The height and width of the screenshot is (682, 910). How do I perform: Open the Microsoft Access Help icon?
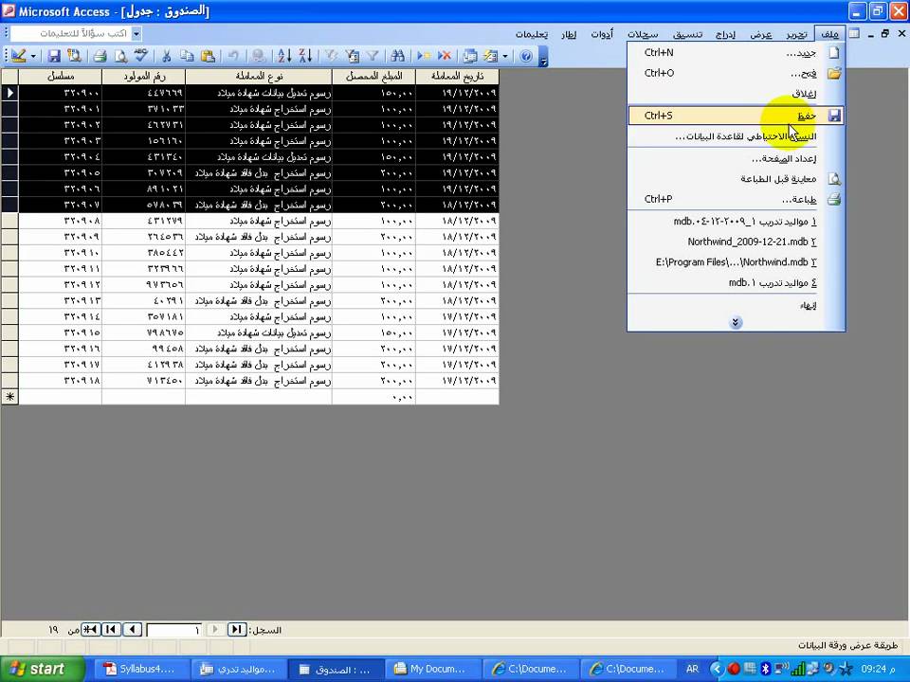[526, 56]
